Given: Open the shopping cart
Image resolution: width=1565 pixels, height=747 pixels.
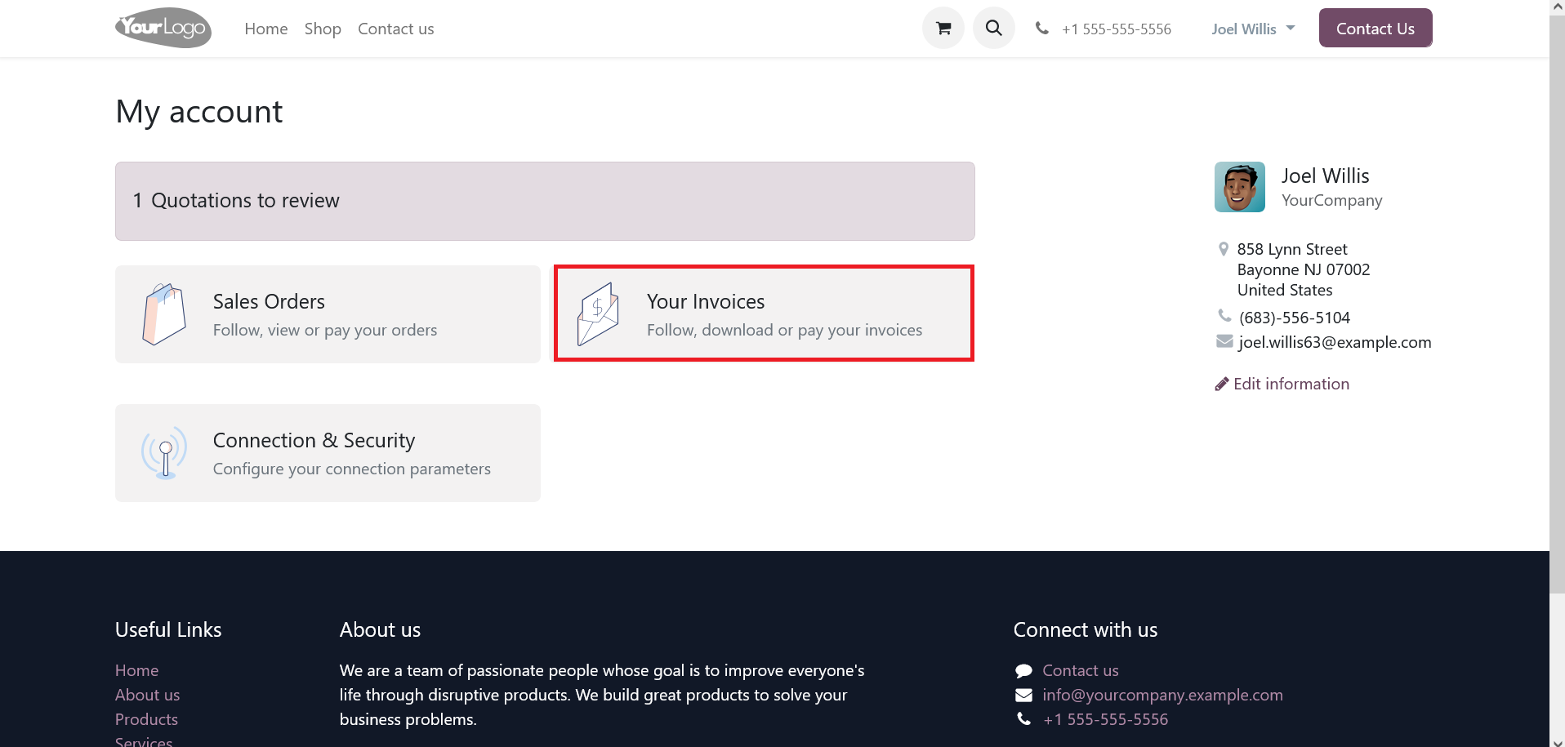Looking at the screenshot, I should pos(943,27).
